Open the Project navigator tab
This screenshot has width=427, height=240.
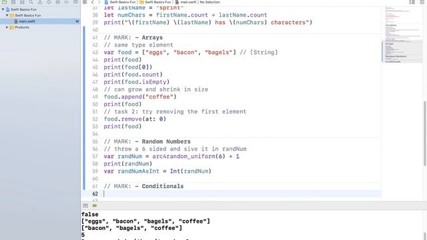(5, 2)
